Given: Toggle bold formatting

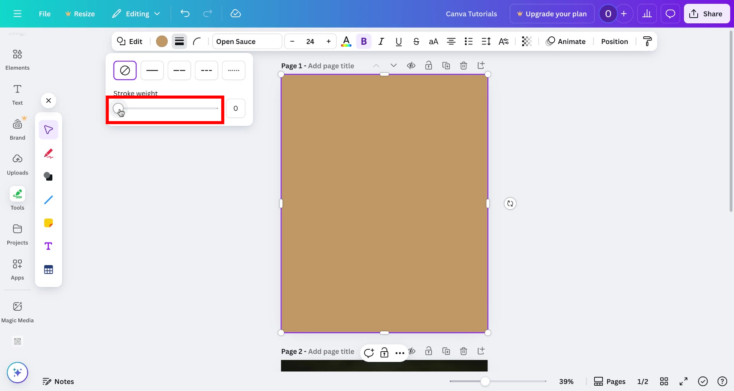Looking at the screenshot, I should tap(364, 41).
